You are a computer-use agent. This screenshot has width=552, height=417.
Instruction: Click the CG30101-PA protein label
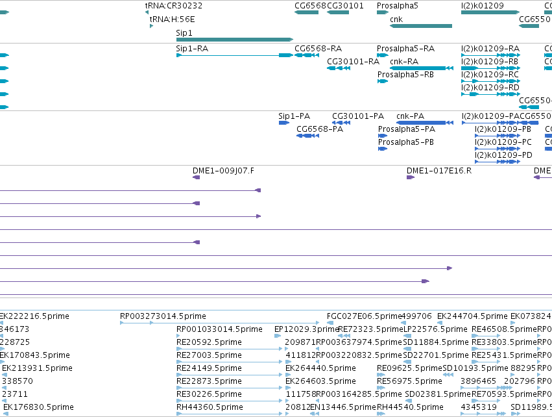[x=358, y=116]
